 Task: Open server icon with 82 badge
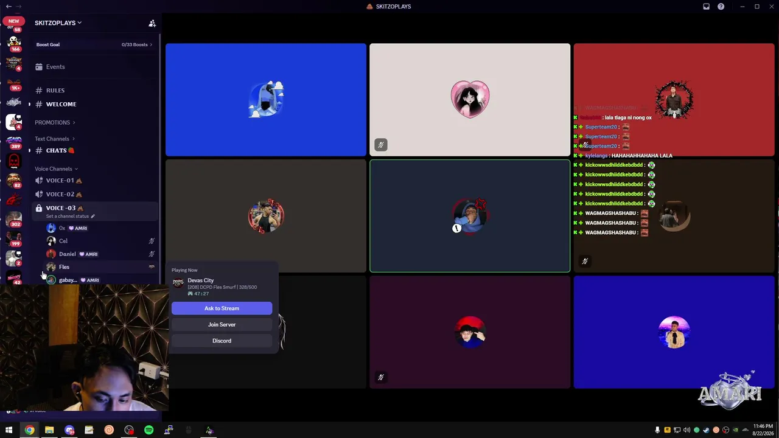14,181
